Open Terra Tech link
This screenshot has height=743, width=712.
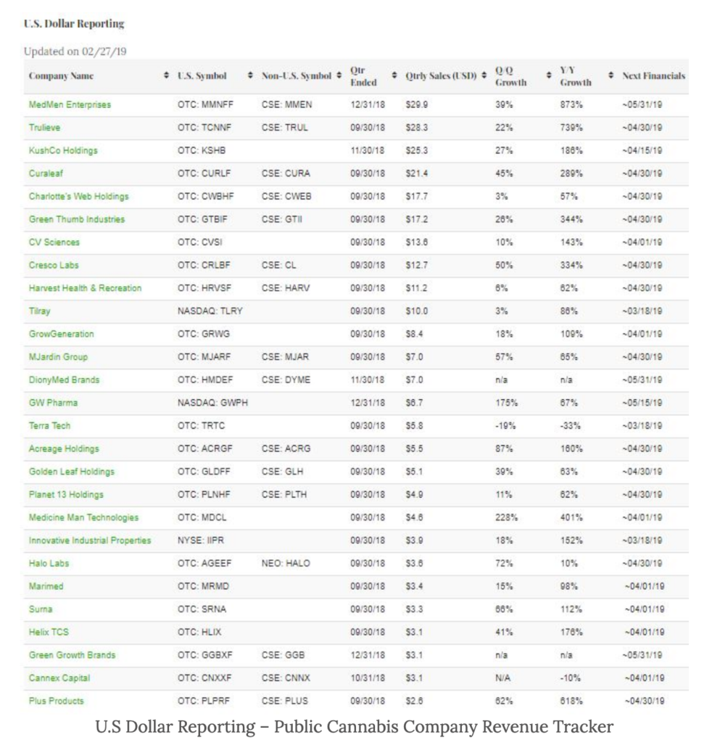[x=49, y=426]
